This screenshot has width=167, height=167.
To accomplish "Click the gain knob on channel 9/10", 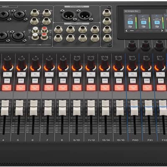I will pos(77,64).
